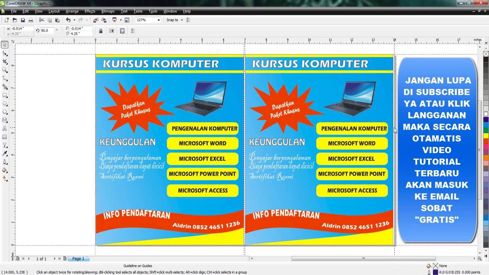This screenshot has width=489, height=275.
Task: Click the x position field showing -0.014
Action: [x=22, y=29]
